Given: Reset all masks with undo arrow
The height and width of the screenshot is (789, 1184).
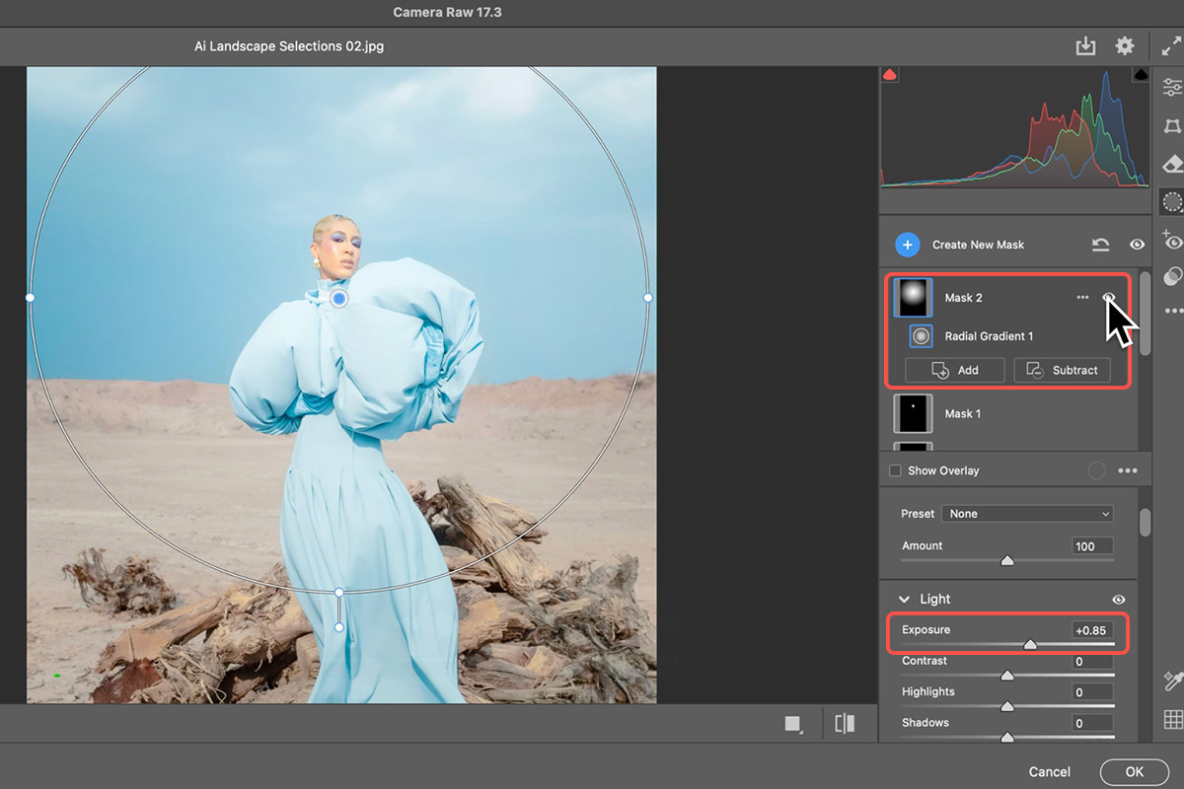Looking at the screenshot, I should (1100, 245).
